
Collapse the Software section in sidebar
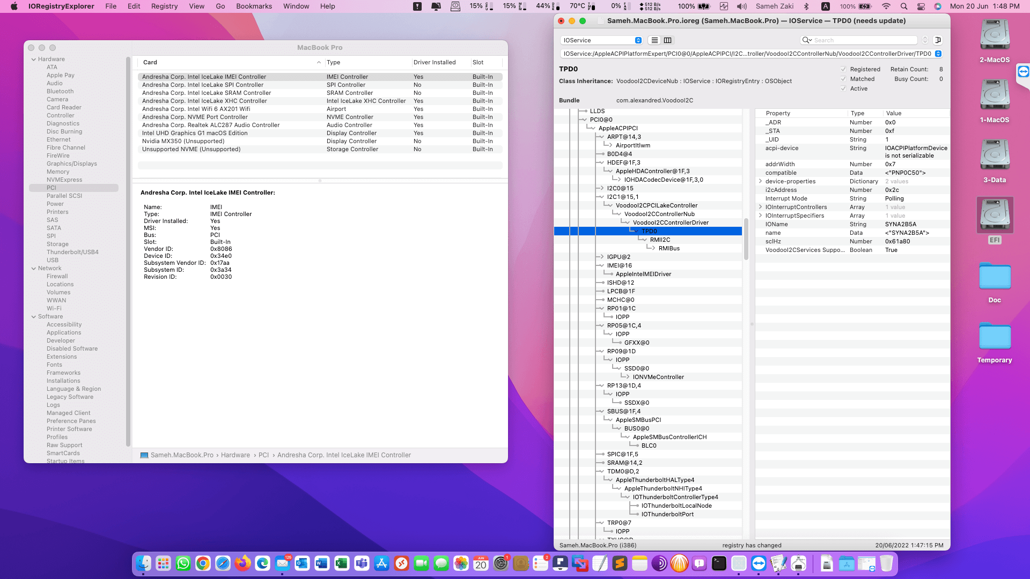[34, 317]
